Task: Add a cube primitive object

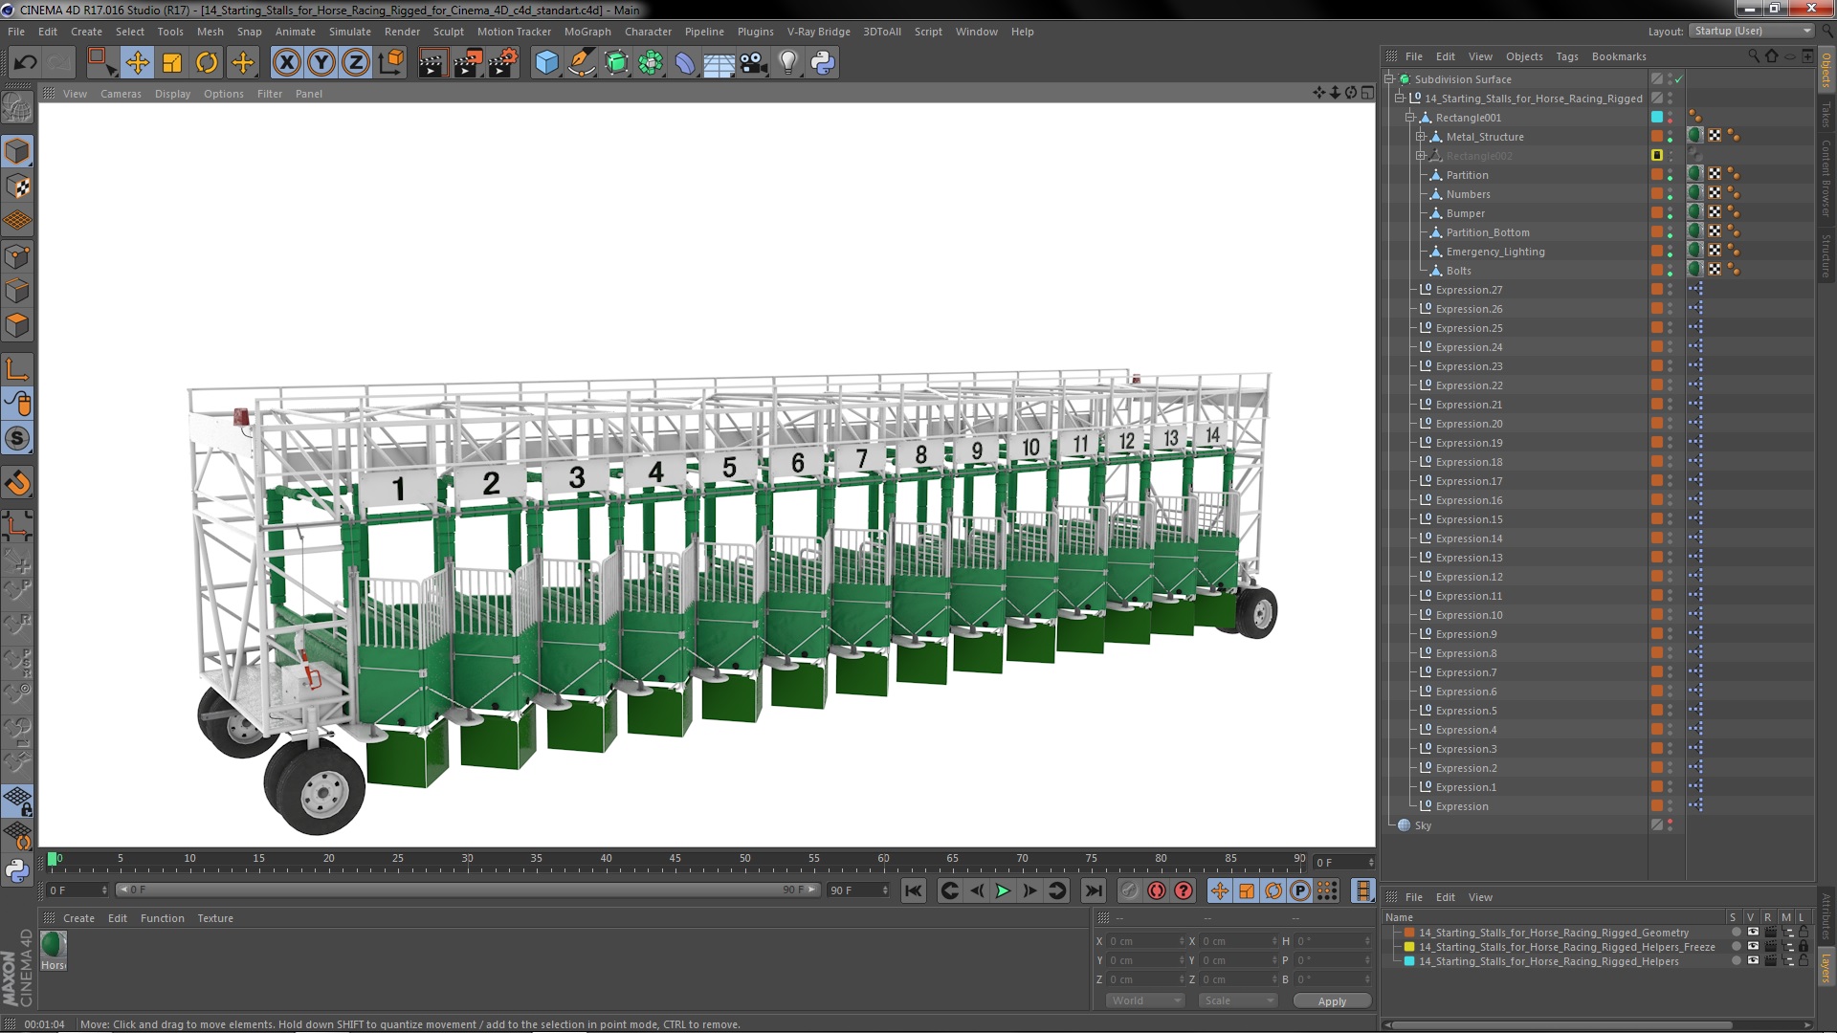Action: 546,63
